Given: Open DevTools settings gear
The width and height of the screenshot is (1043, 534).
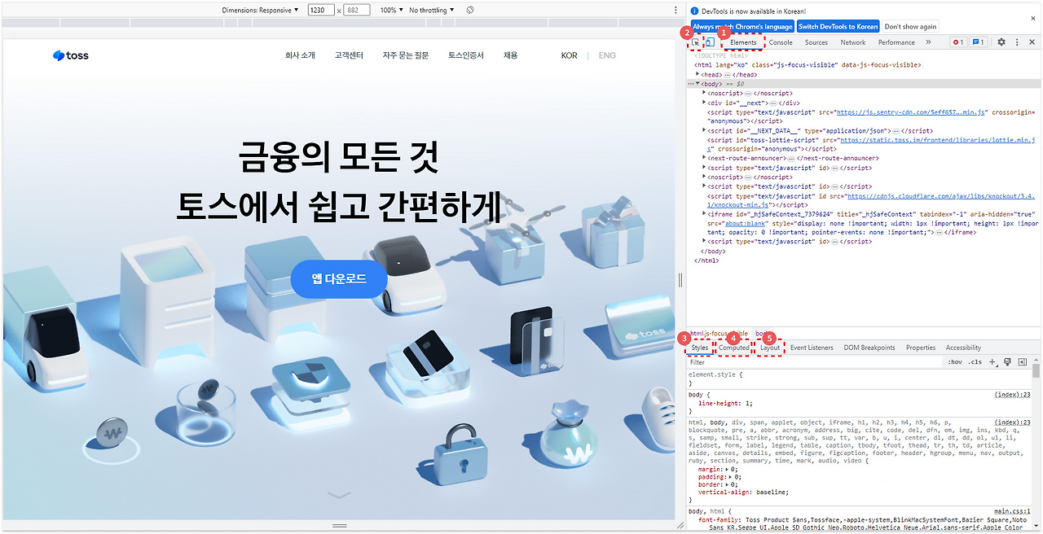Looking at the screenshot, I should pyautogui.click(x=1001, y=42).
